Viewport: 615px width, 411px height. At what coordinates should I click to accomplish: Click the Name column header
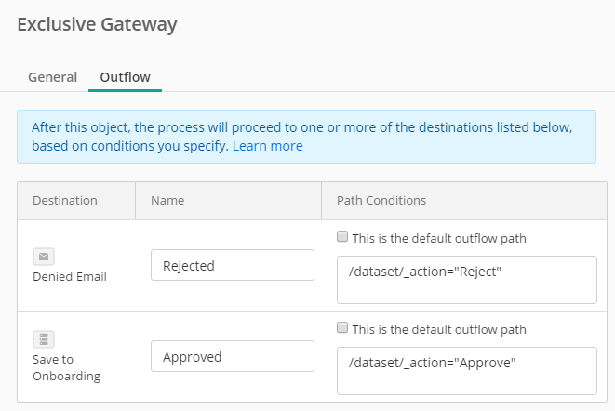point(167,201)
